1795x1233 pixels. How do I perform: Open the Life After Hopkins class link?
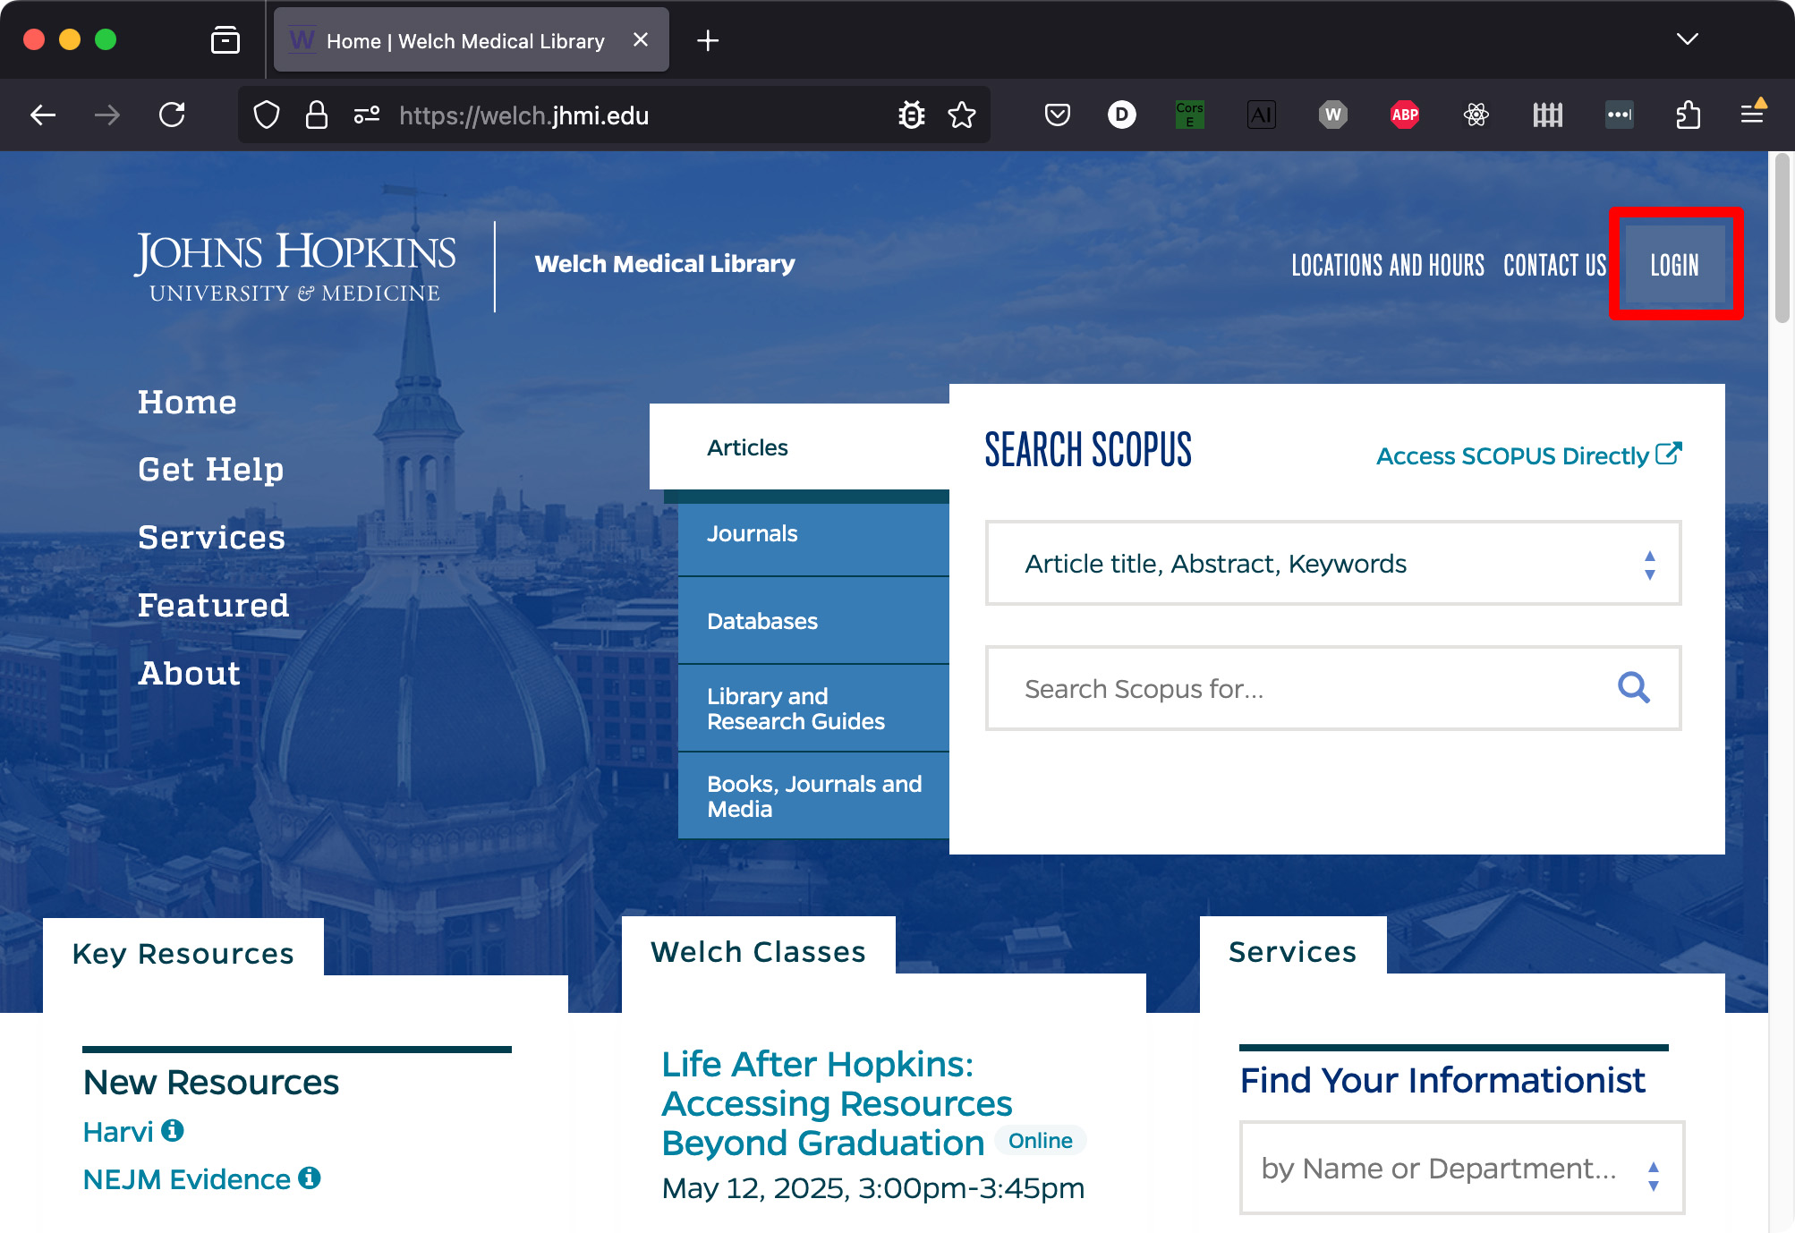[x=838, y=1103]
